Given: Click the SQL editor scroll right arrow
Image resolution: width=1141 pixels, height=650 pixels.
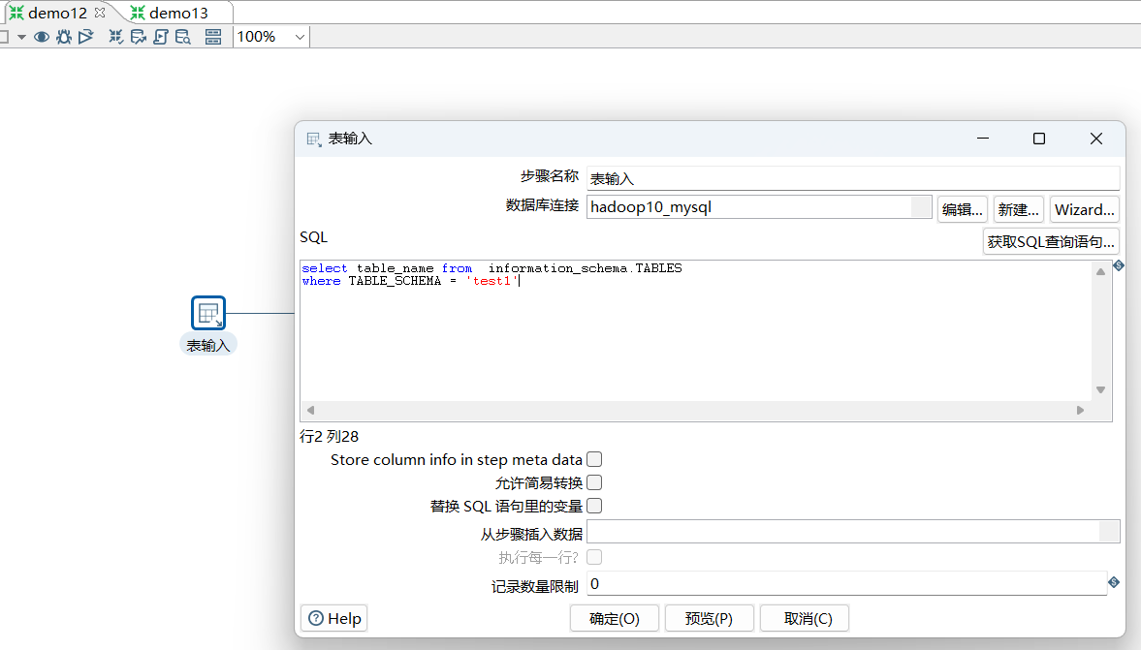Looking at the screenshot, I should point(1080,410).
